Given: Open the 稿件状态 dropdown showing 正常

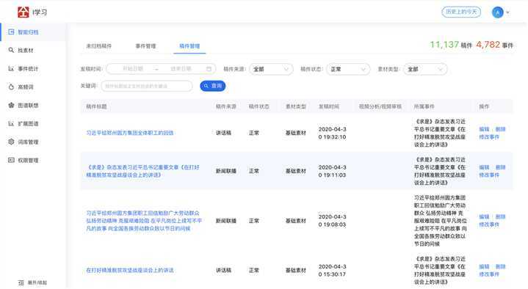Looking at the screenshot, I should 348,69.
